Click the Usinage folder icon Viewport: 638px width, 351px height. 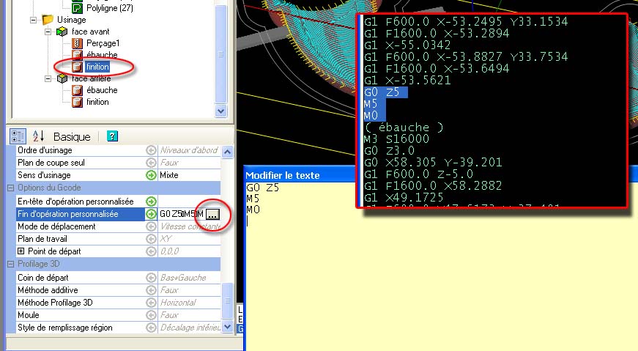[48, 20]
